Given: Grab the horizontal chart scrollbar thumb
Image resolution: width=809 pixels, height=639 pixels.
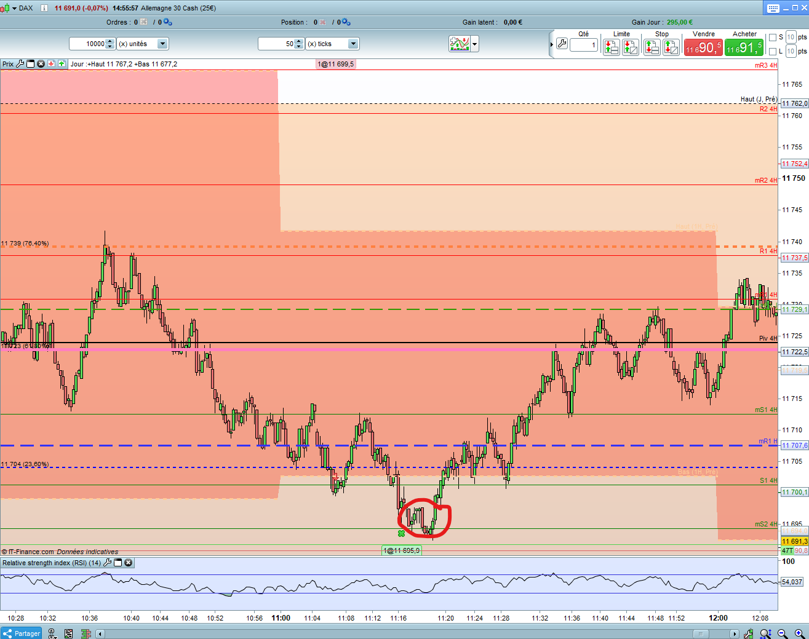Looking at the screenshot, I should pos(700,633).
